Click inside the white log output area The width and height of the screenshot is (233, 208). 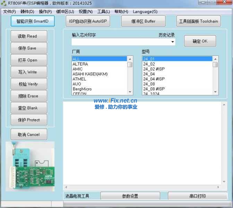143,143
